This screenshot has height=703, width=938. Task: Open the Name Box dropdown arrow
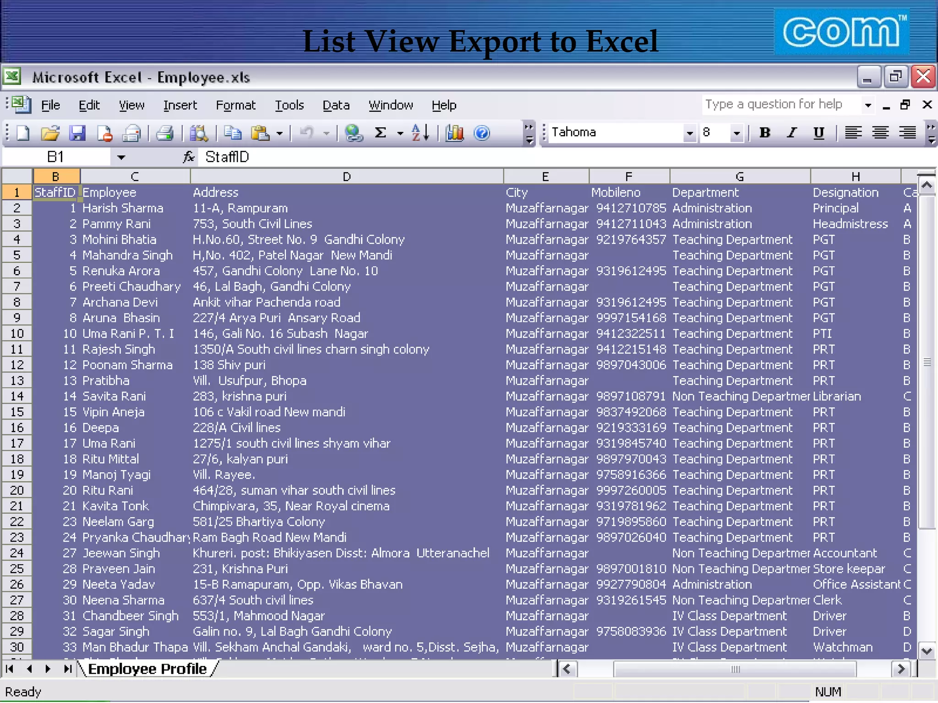point(121,157)
